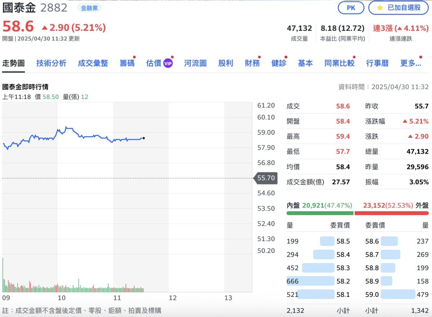Click the 47,132 成交量 value at top
The image size is (432, 317).
coord(299,28)
